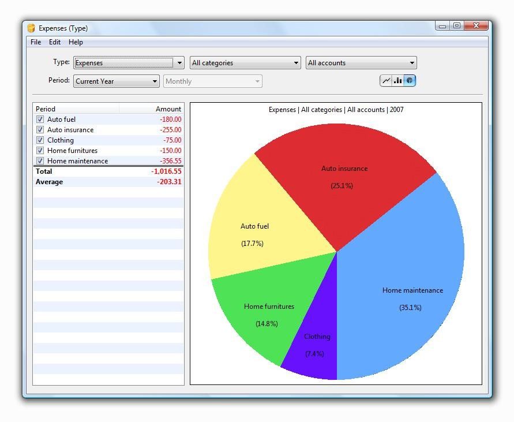Open the Edit menu
The height and width of the screenshot is (422, 514).
[x=55, y=42]
